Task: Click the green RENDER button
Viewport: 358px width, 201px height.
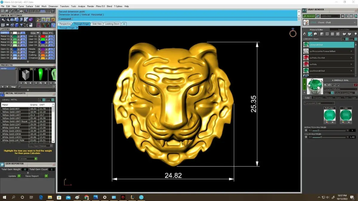Action: click(x=309, y=16)
